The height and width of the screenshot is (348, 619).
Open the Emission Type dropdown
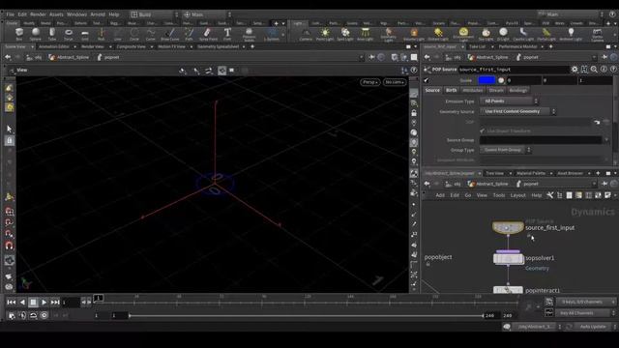(510, 101)
